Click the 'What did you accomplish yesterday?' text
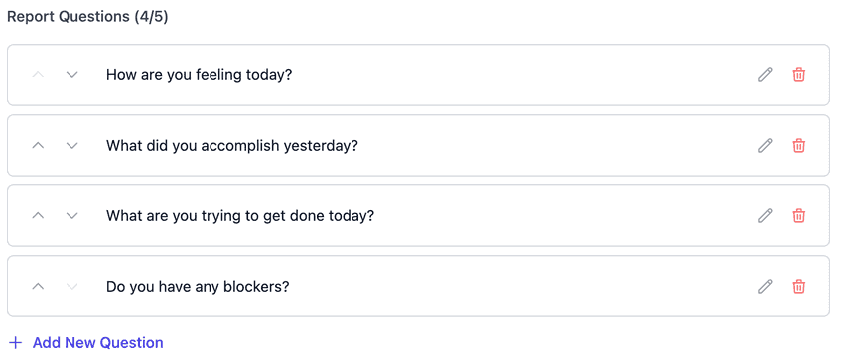Viewport: 844px width, 363px height. coord(232,145)
